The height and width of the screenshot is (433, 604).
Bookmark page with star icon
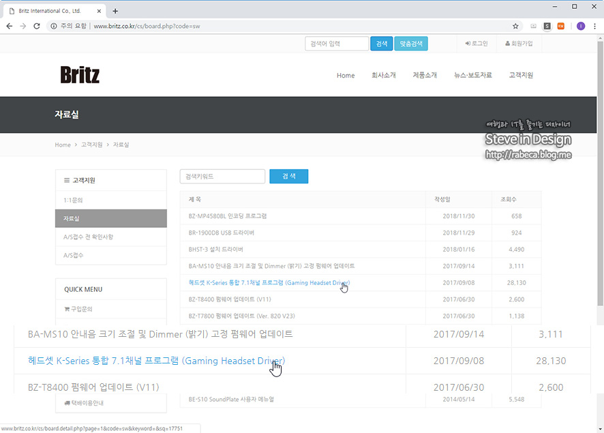coord(515,26)
